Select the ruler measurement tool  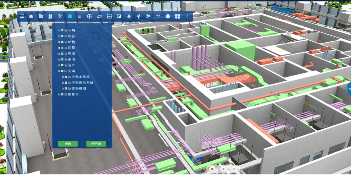[x=109, y=16]
